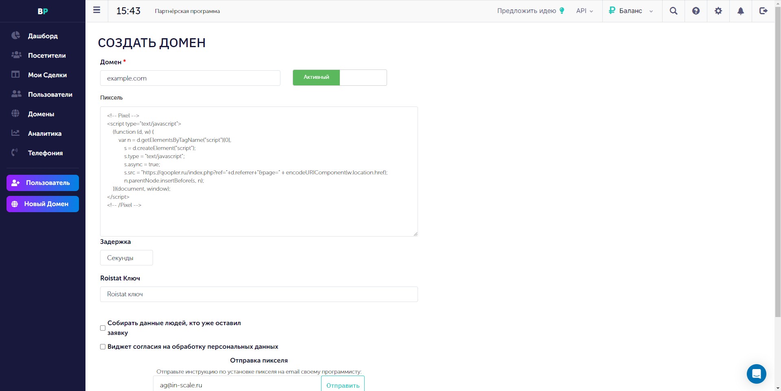Click the Домены globe icon
Screen dimensions: 781x391
point(15,113)
